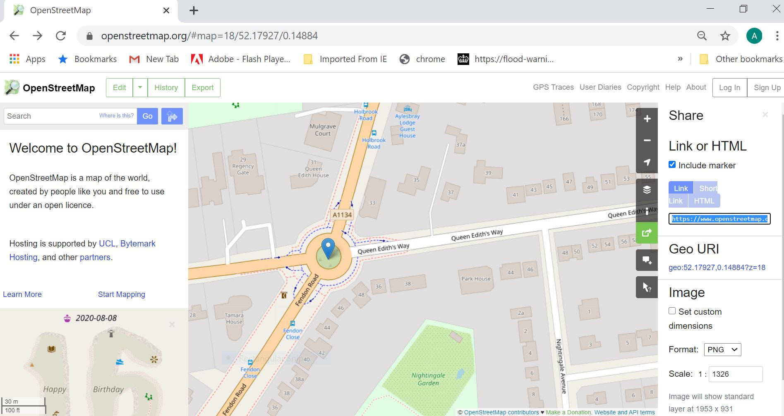
Task: Click the share link URL field
Action: 719,219
